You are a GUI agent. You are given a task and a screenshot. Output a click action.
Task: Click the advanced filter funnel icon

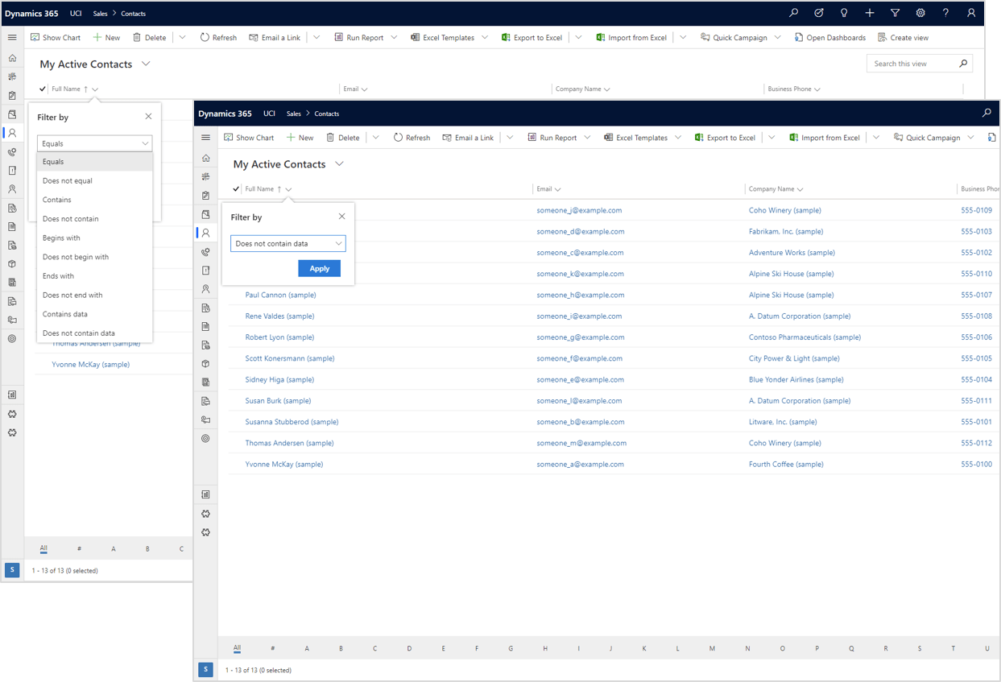[x=895, y=13]
